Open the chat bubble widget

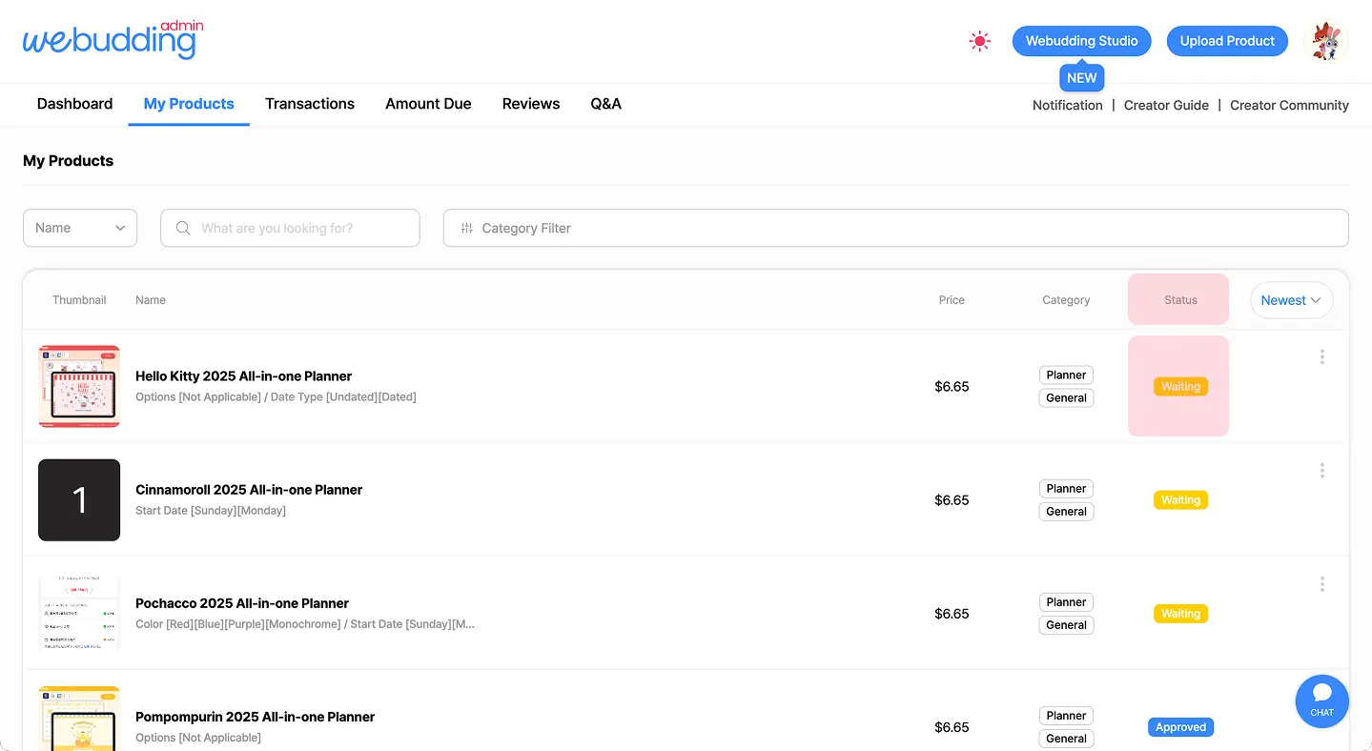point(1321,700)
